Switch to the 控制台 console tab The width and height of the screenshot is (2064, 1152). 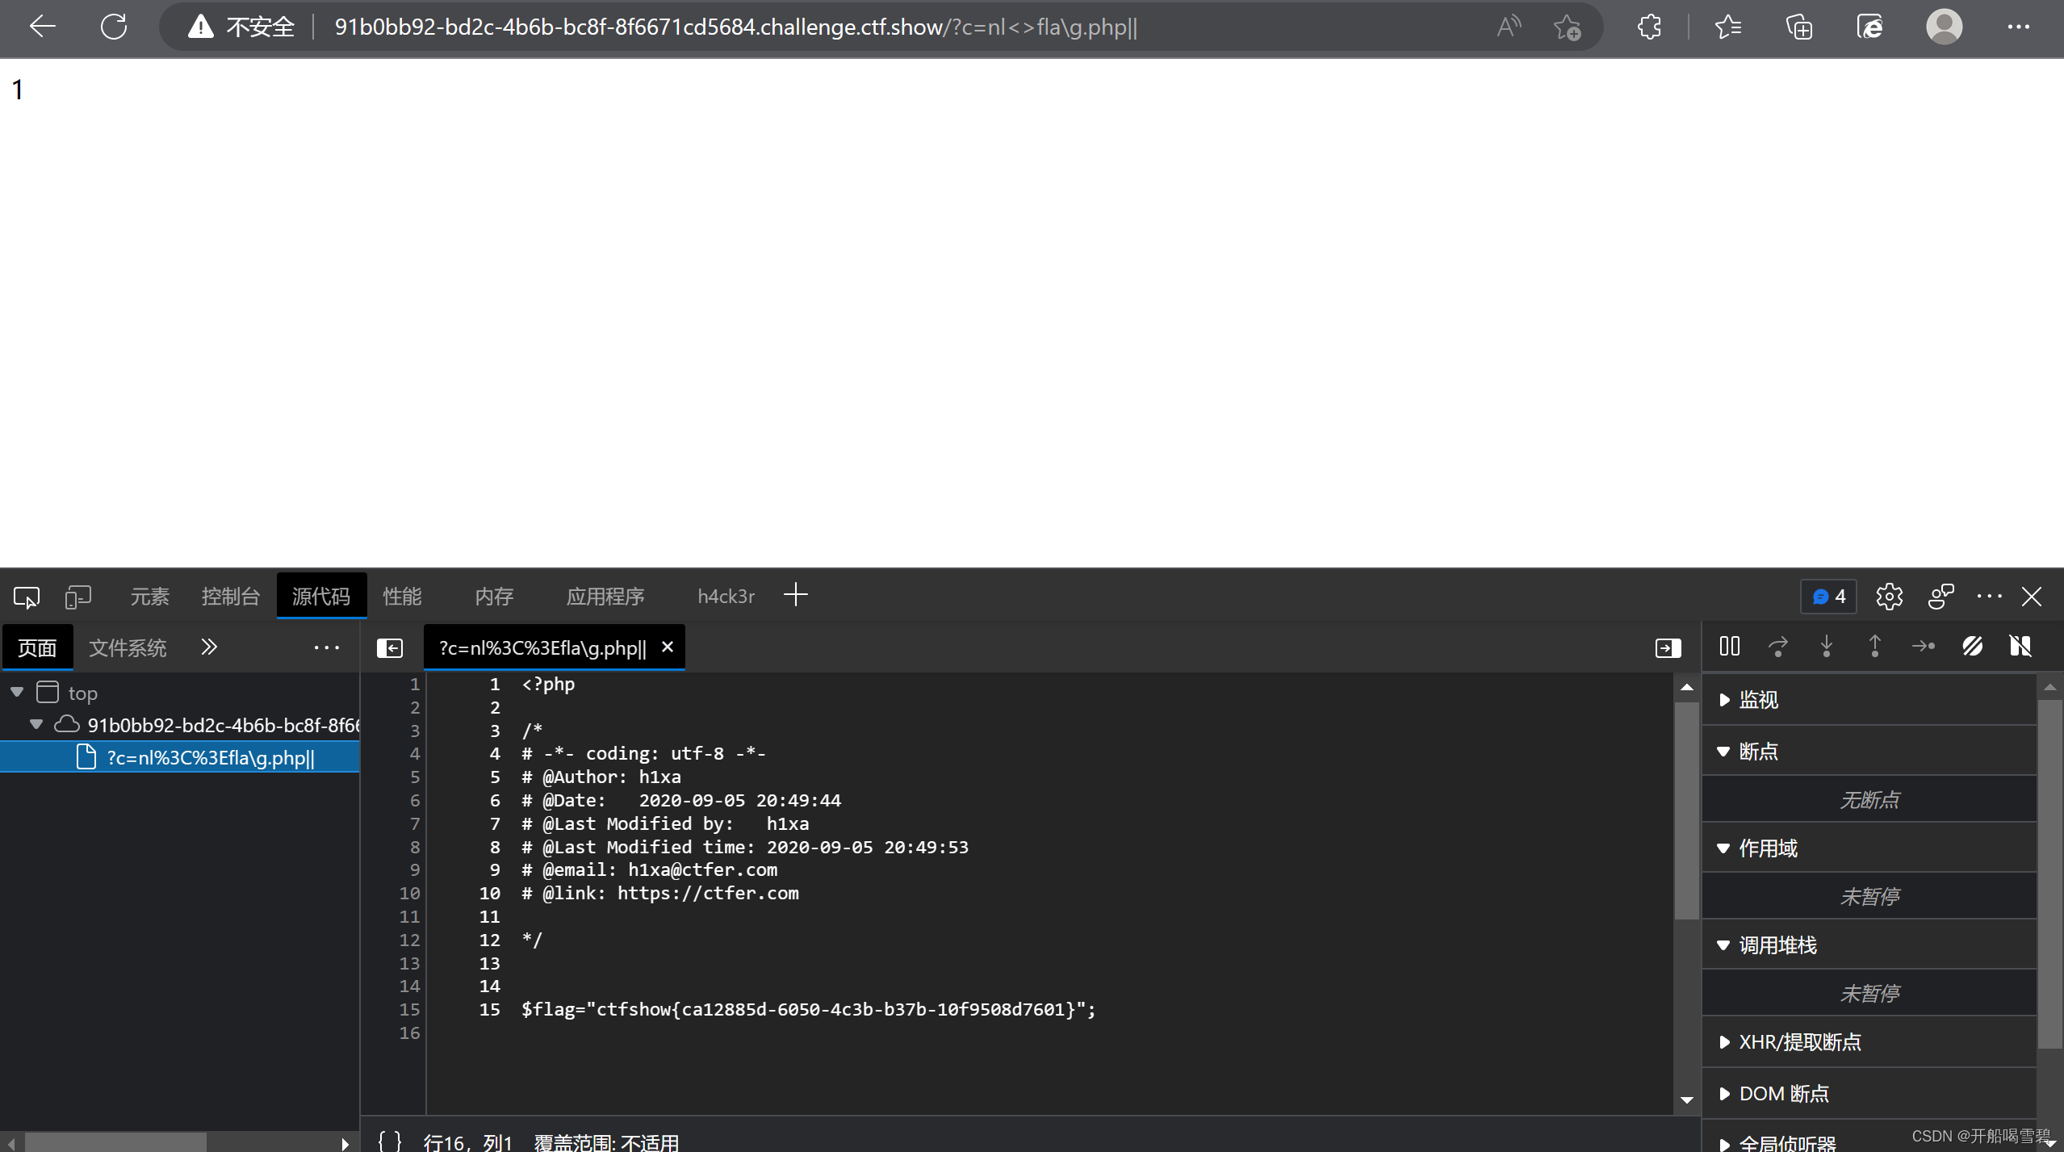point(230,597)
